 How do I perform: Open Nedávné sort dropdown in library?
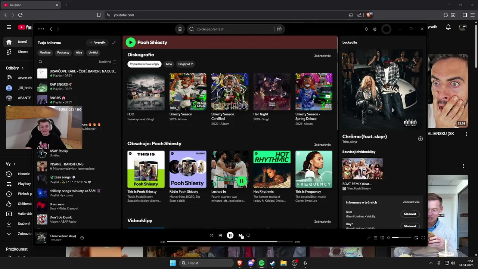pos(108,62)
